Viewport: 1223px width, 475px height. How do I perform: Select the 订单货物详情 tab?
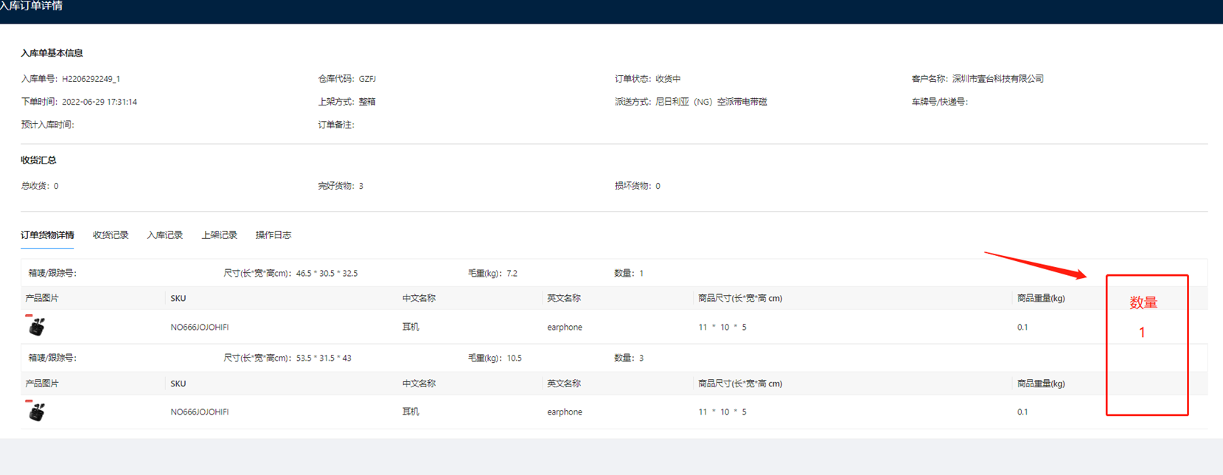(47, 235)
